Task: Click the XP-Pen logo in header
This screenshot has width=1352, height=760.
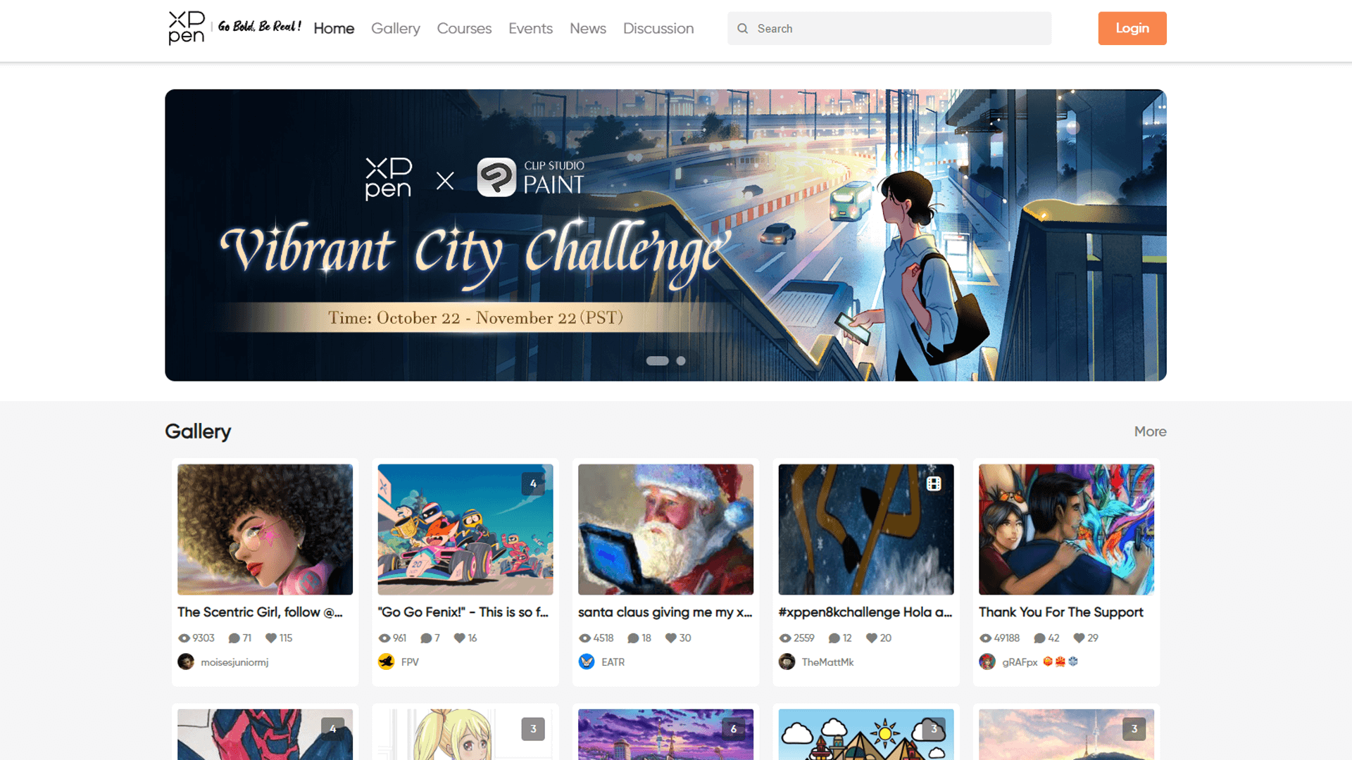Action: 187,28
